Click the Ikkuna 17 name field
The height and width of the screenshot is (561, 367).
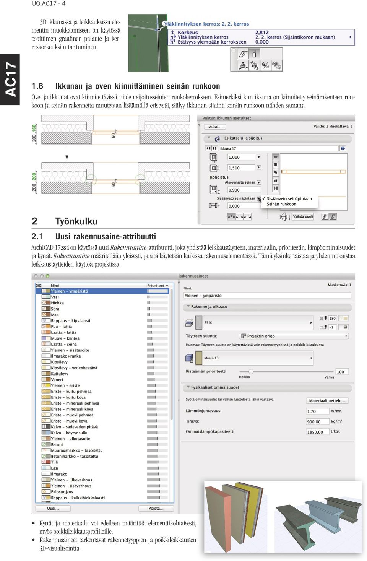279,148
